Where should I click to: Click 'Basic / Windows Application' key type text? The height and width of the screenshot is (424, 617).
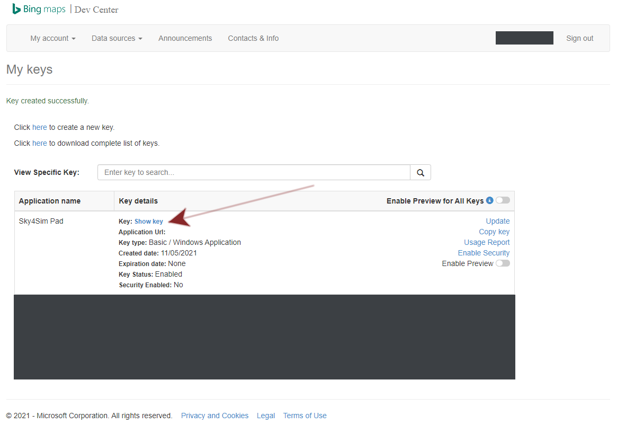195,243
